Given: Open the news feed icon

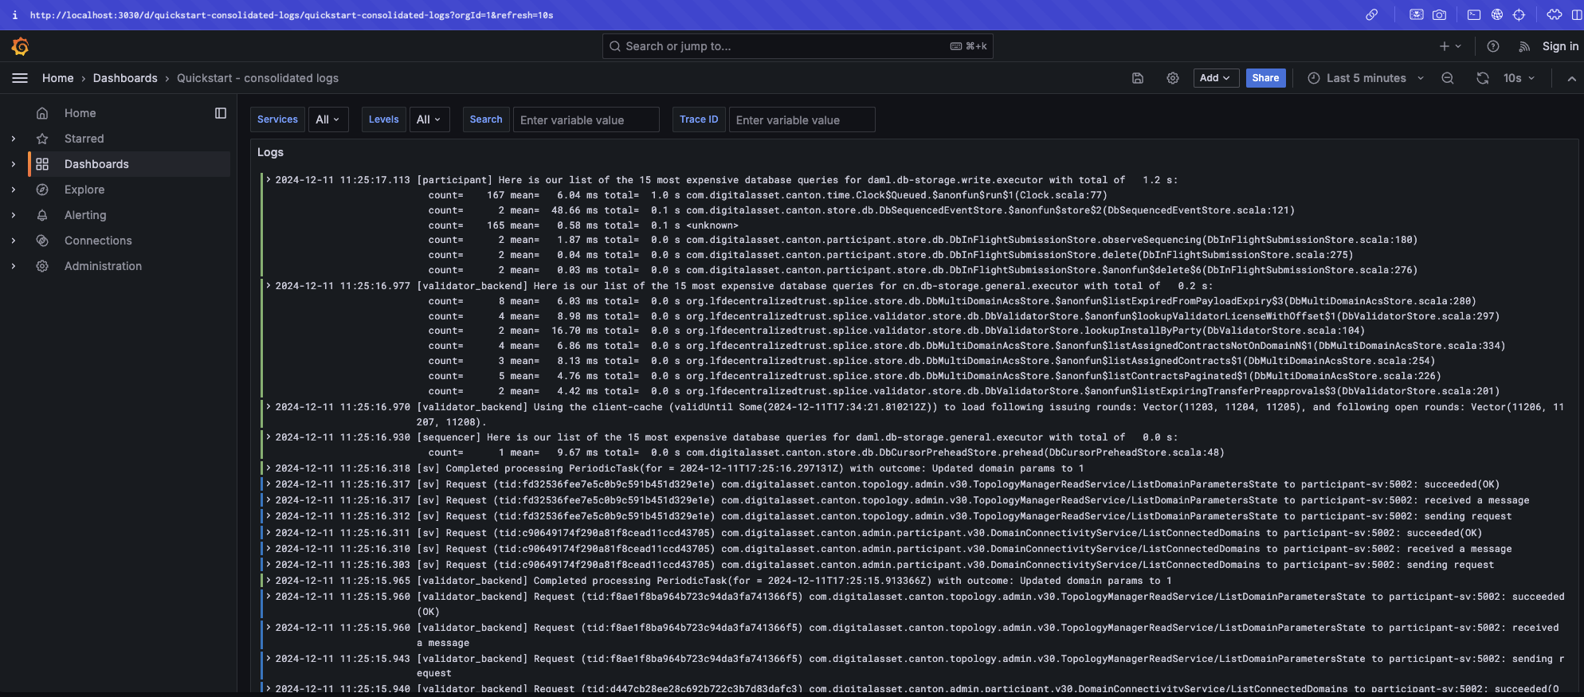Looking at the screenshot, I should point(1524,47).
